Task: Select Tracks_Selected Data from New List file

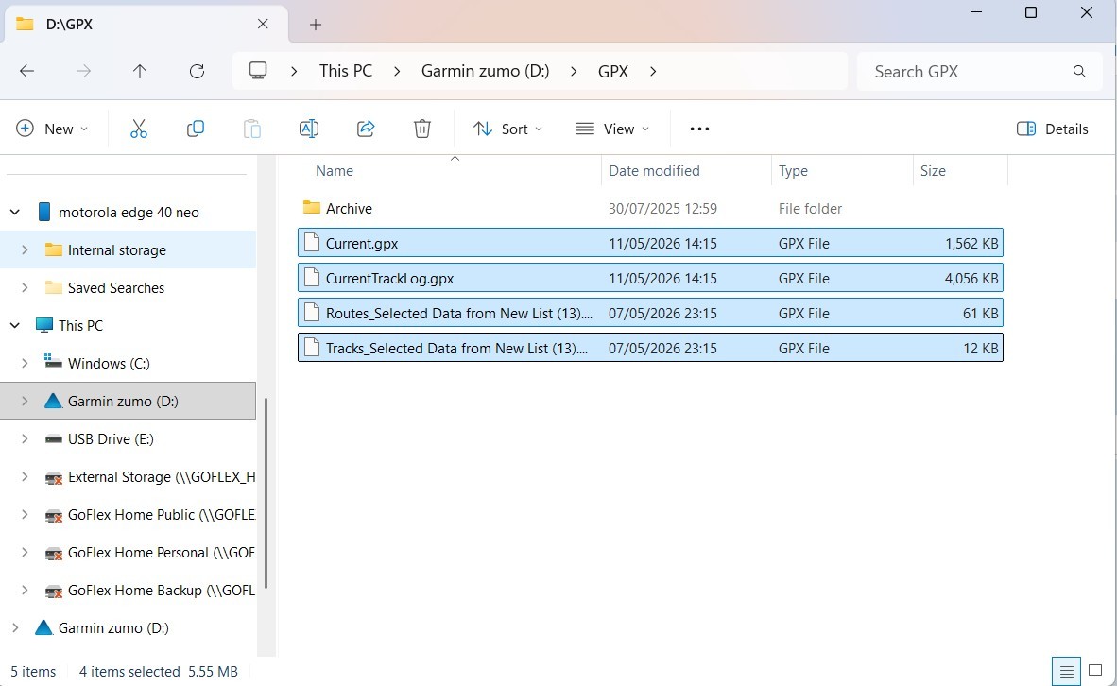Action: click(x=650, y=348)
